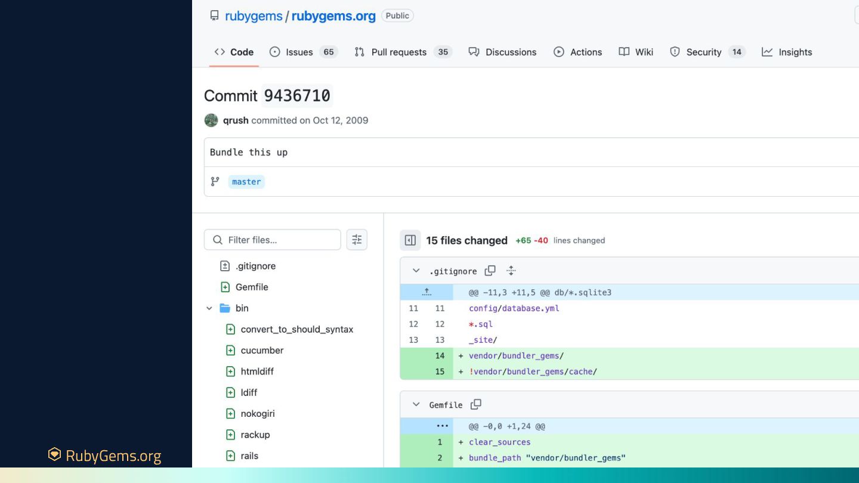The width and height of the screenshot is (859, 483).
Task: Expand hidden lines in Gemfile hunk
Action: click(x=442, y=426)
